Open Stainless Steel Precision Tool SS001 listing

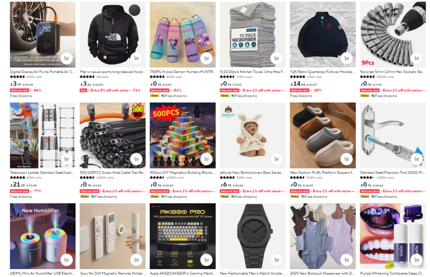click(393, 172)
